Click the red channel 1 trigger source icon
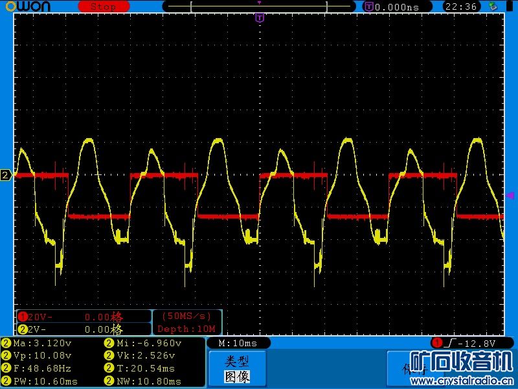This screenshot has height=389, width=518. tap(437, 343)
